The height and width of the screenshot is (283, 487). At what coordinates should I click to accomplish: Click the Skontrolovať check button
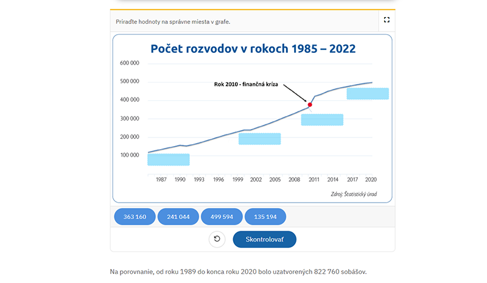tap(265, 239)
